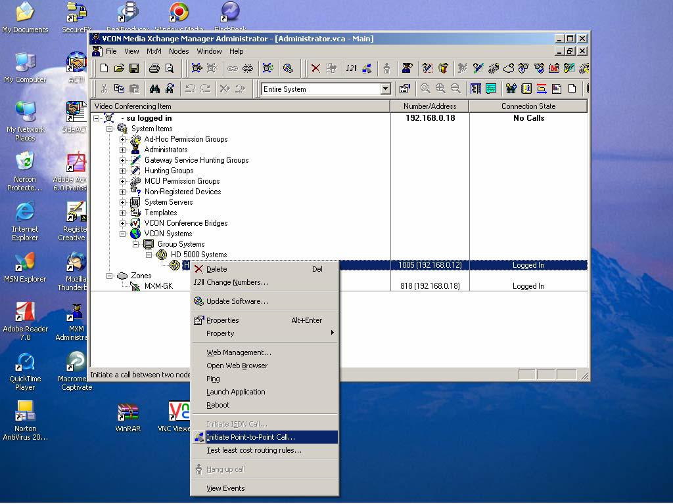This screenshot has height=504, width=673.
Task: Expand the Gateway Service Hunting Groups node
Action: (122, 160)
